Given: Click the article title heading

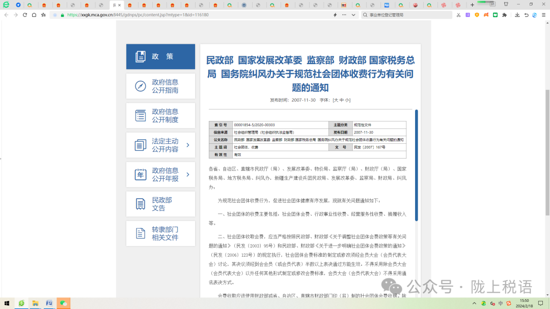Looking at the screenshot, I should (x=311, y=74).
